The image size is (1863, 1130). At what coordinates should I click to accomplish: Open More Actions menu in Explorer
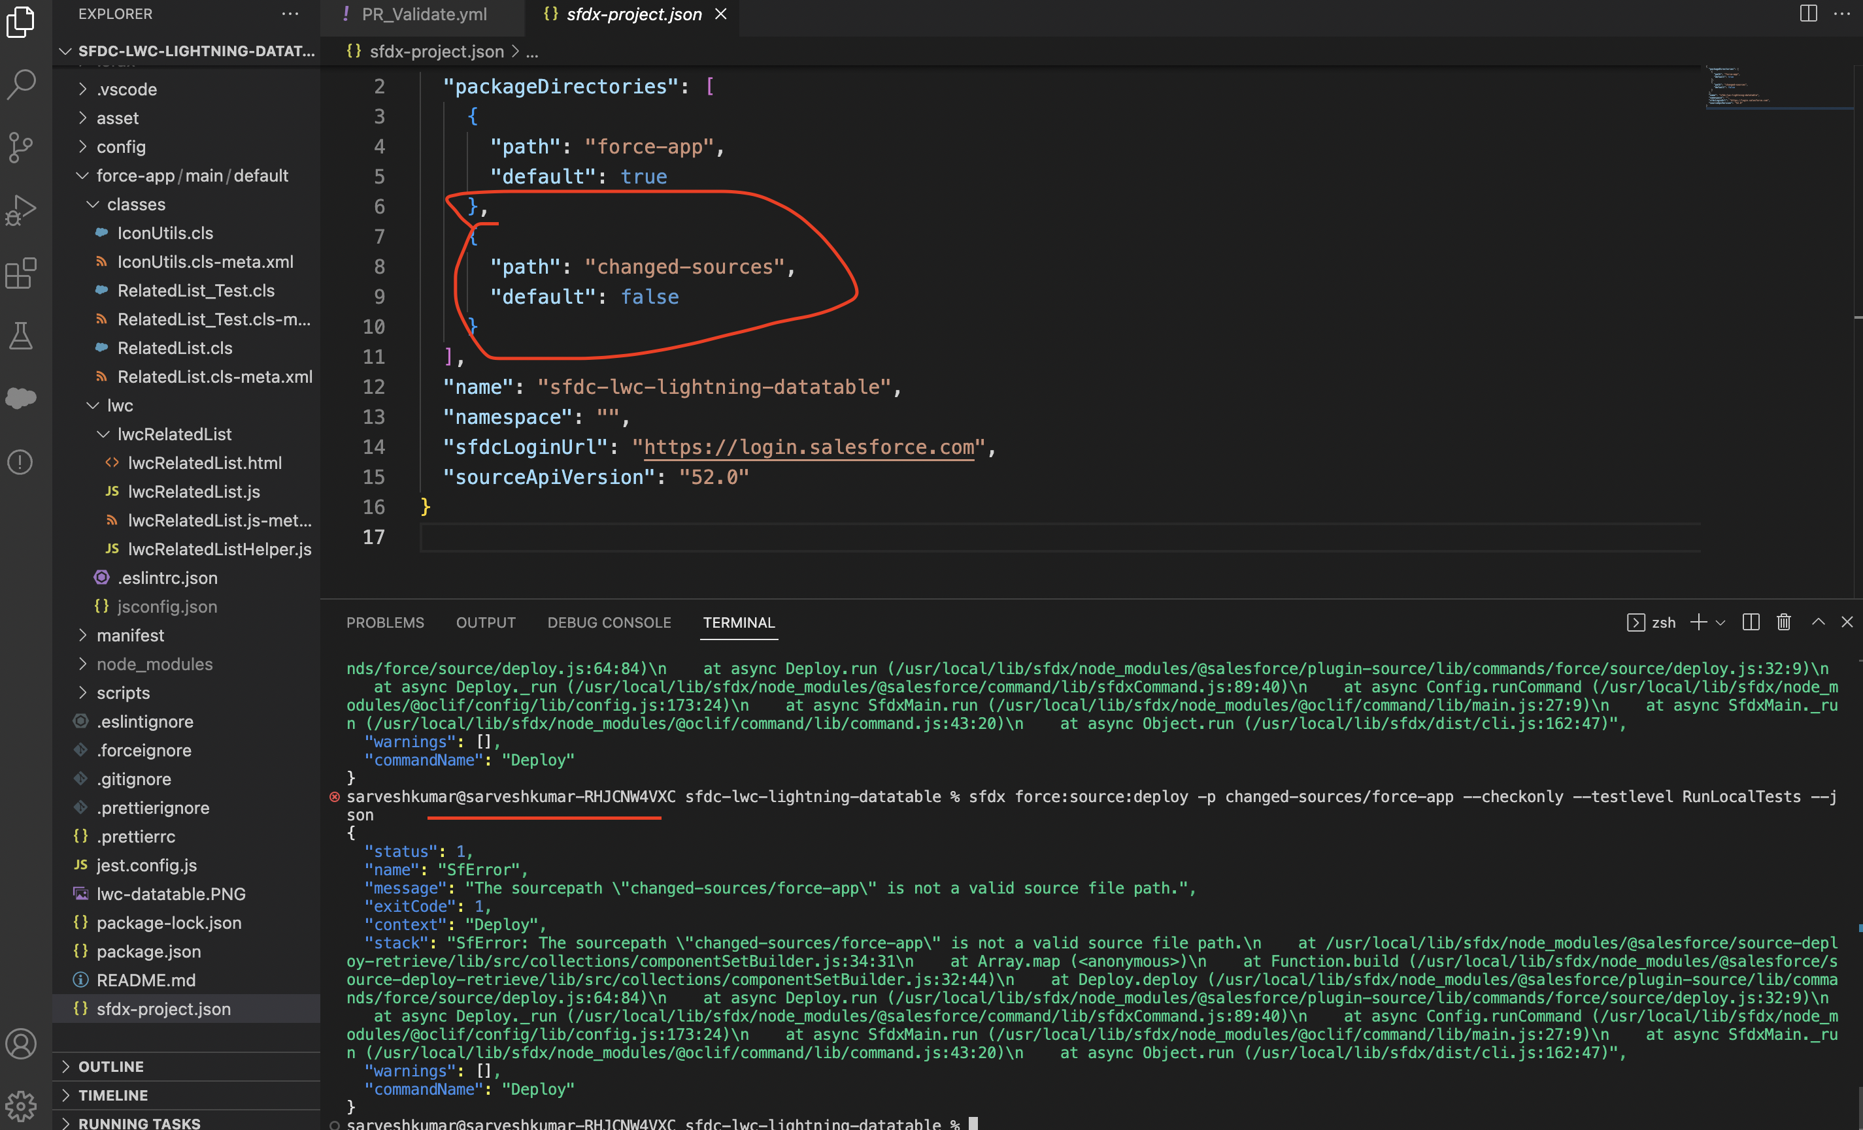click(x=290, y=14)
